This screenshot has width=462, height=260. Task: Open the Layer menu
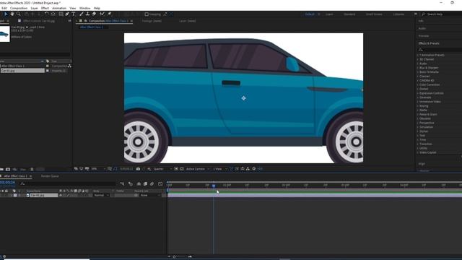(x=34, y=8)
